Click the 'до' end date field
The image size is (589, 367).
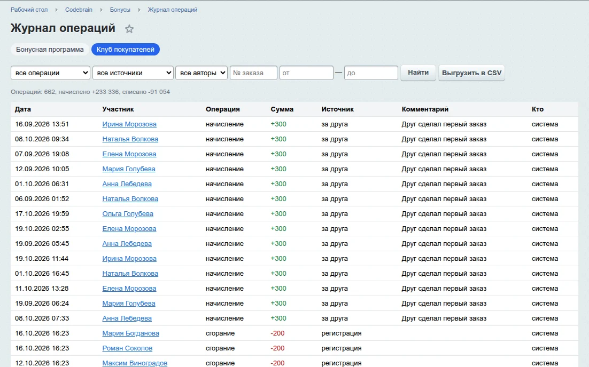pos(371,73)
